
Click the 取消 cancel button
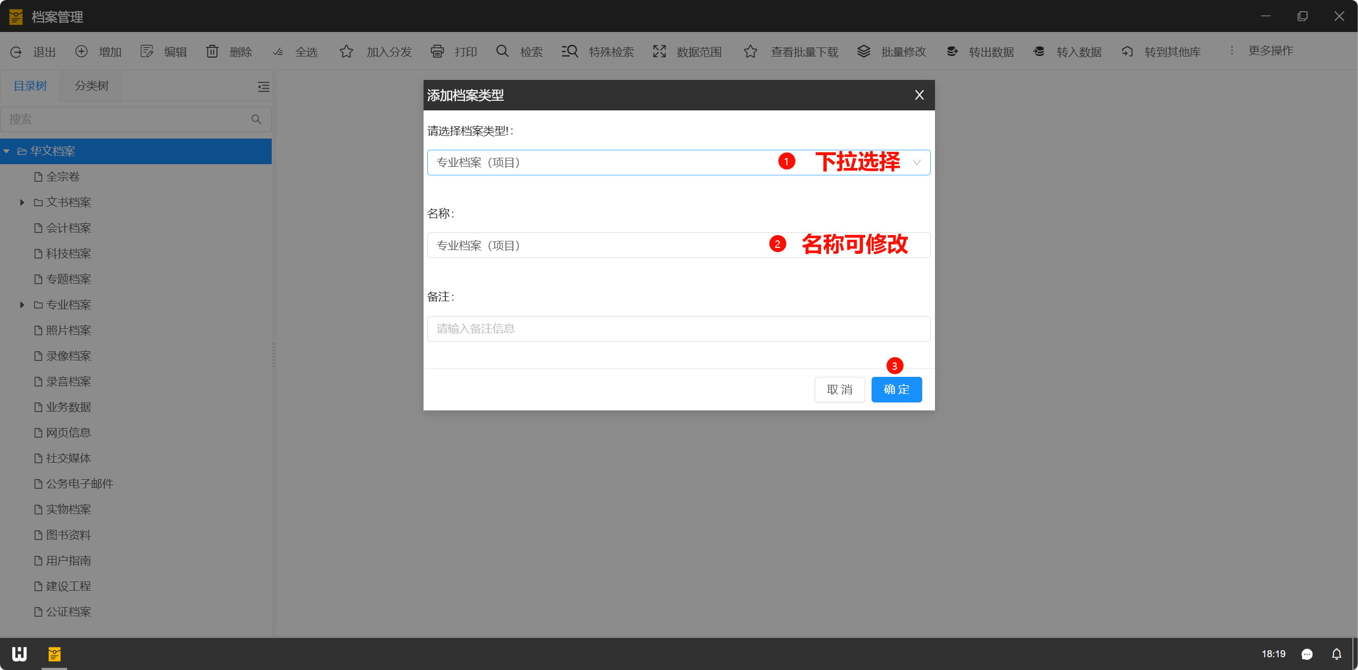click(x=839, y=390)
